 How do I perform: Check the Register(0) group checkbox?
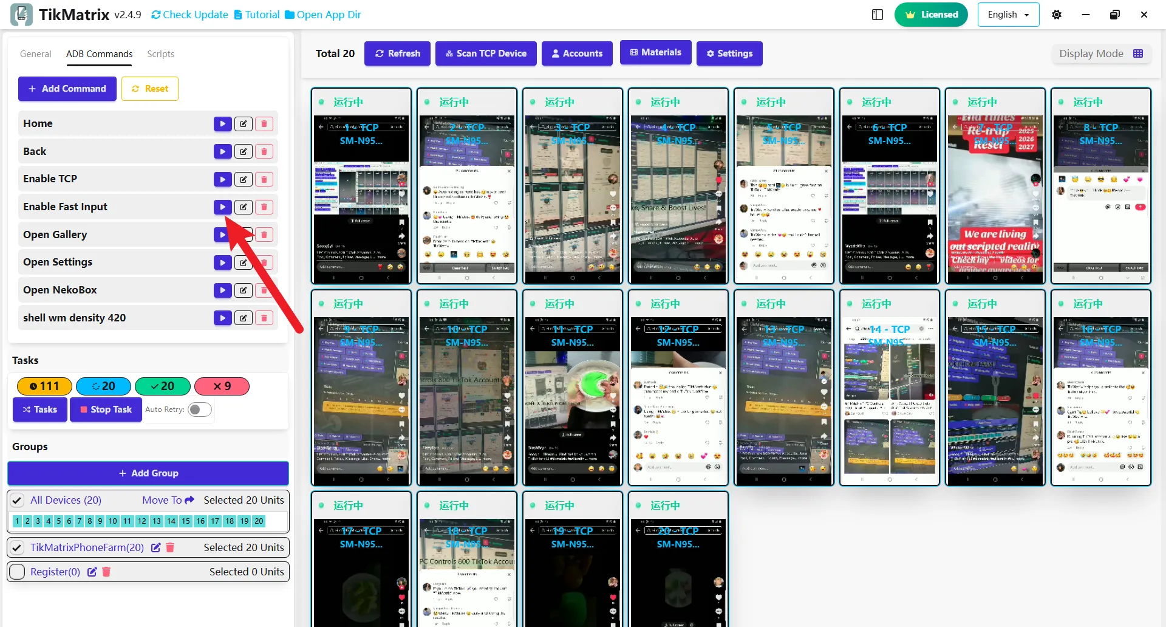(16, 571)
